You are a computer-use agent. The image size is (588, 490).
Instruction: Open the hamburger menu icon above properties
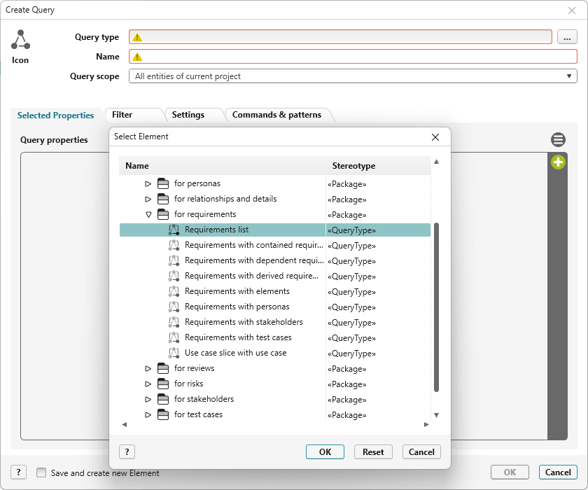tap(558, 140)
